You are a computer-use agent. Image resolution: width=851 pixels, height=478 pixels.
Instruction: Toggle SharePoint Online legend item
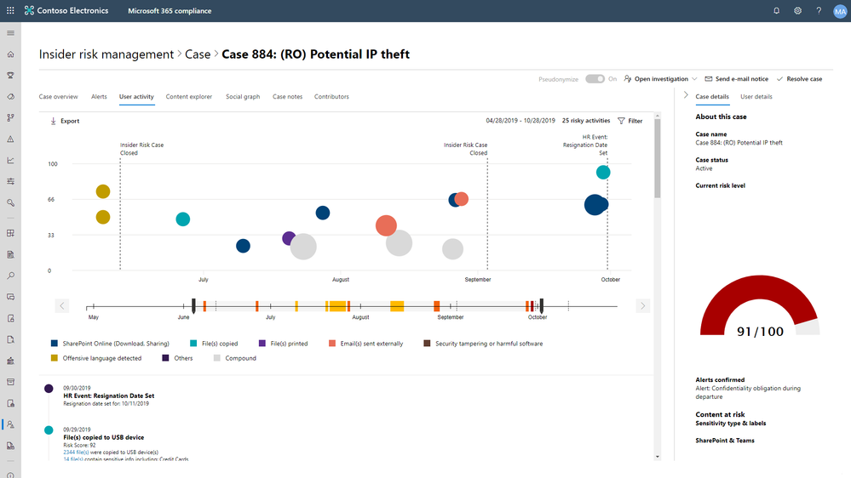55,344
